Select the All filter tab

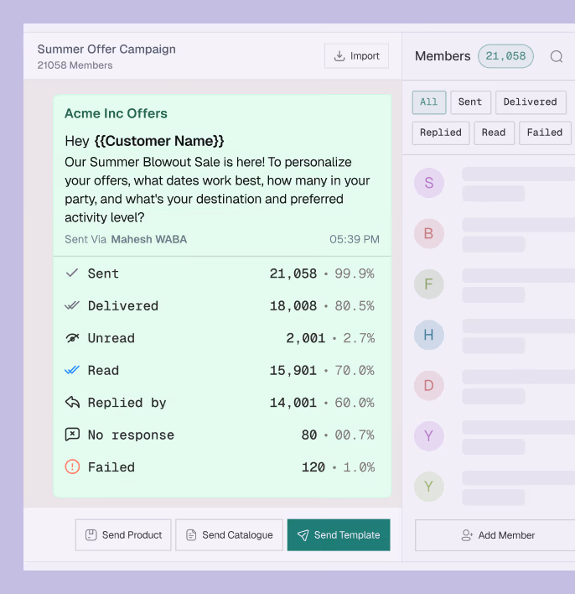tap(428, 102)
